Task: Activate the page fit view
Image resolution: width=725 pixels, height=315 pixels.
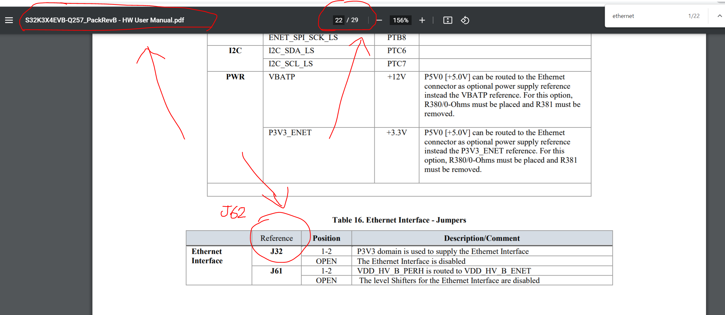Action: pyautogui.click(x=447, y=20)
